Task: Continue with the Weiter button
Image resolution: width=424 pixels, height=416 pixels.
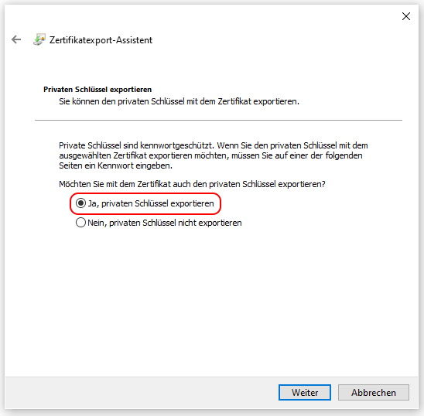Action: coord(305,393)
